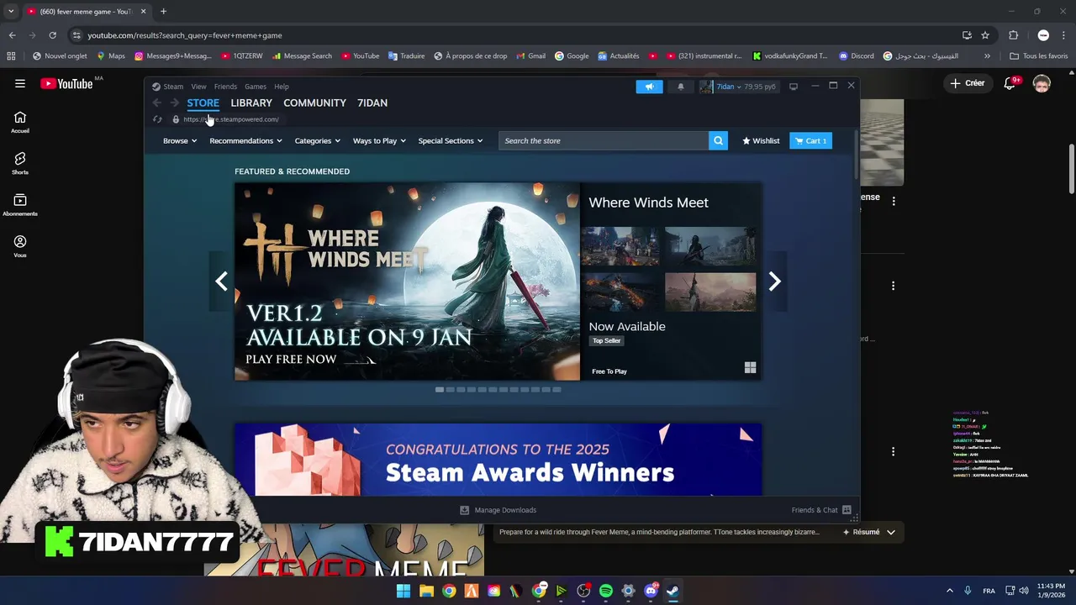Open a new Chrome tab
1076x605 pixels.
pos(163,12)
